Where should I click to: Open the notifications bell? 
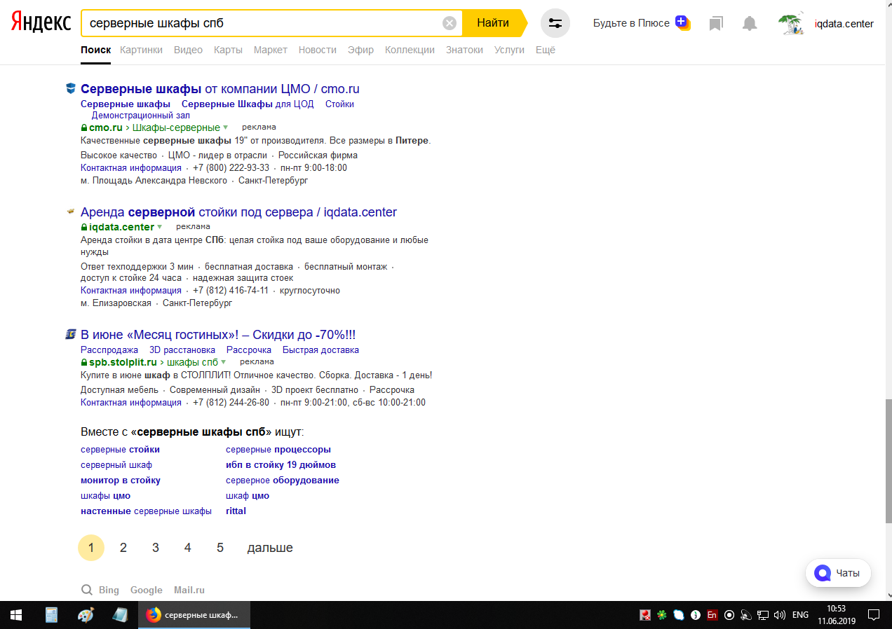click(750, 24)
